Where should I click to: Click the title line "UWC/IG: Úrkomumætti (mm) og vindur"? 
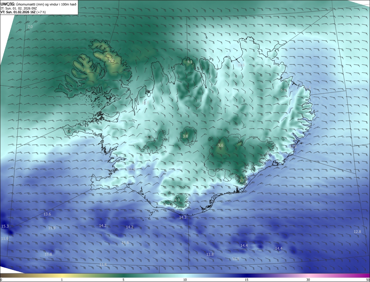click(38, 4)
